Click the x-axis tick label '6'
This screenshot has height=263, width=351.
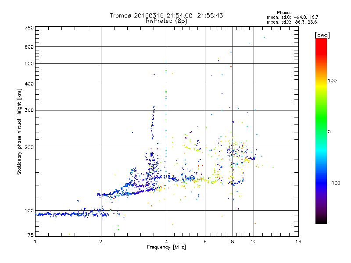tap(205, 242)
